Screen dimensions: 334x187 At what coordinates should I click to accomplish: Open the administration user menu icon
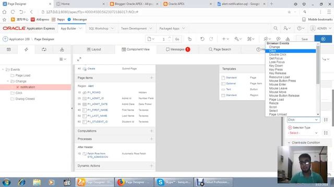point(287,28)
